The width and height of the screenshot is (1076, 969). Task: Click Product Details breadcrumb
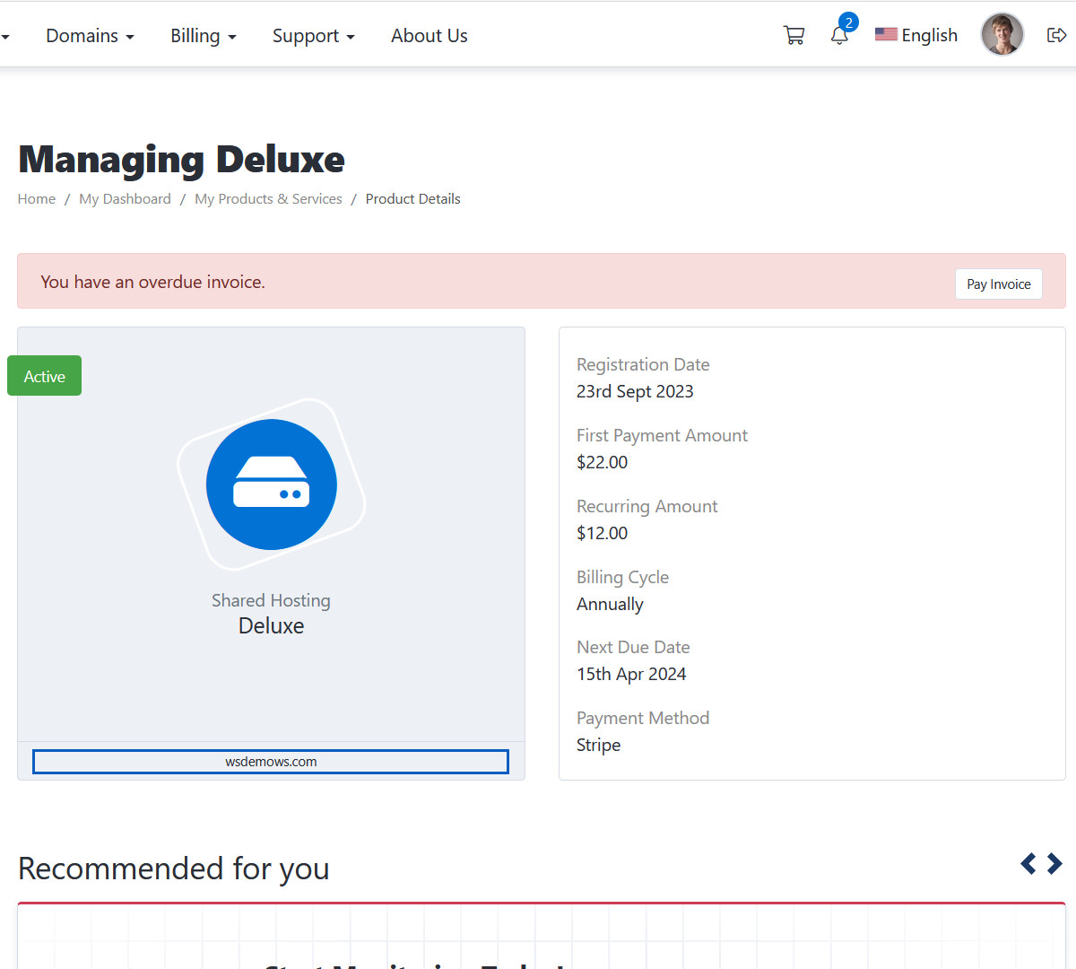pos(412,199)
